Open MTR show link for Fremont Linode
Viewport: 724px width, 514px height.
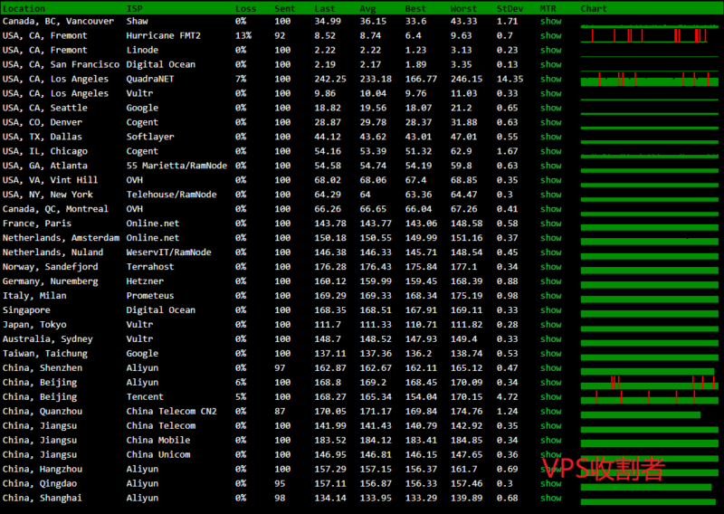[550, 50]
